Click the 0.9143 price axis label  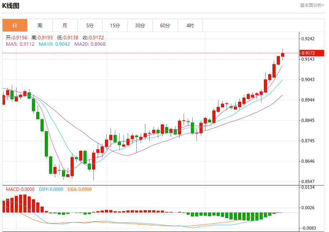(308, 59)
